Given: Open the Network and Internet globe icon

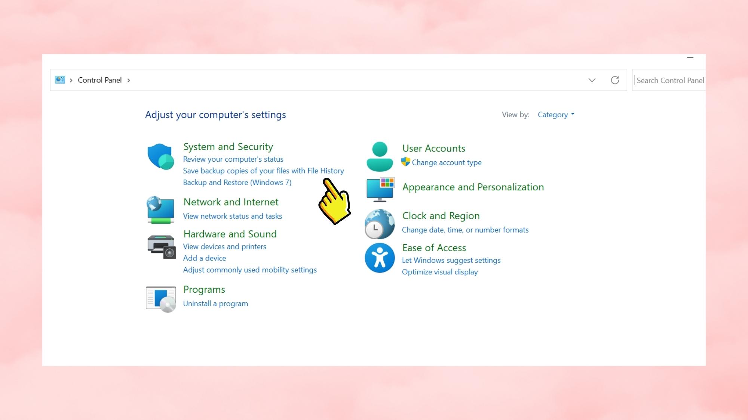Looking at the screenshot, I should (161, 210).
